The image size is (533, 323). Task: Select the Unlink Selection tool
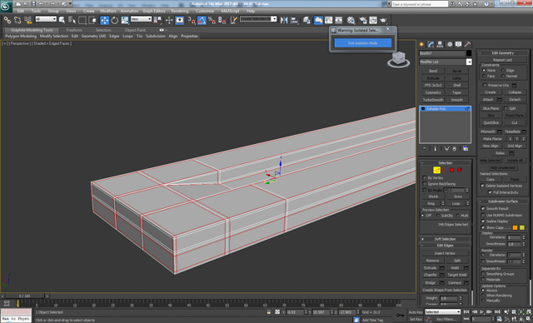(x=17, y=20)
